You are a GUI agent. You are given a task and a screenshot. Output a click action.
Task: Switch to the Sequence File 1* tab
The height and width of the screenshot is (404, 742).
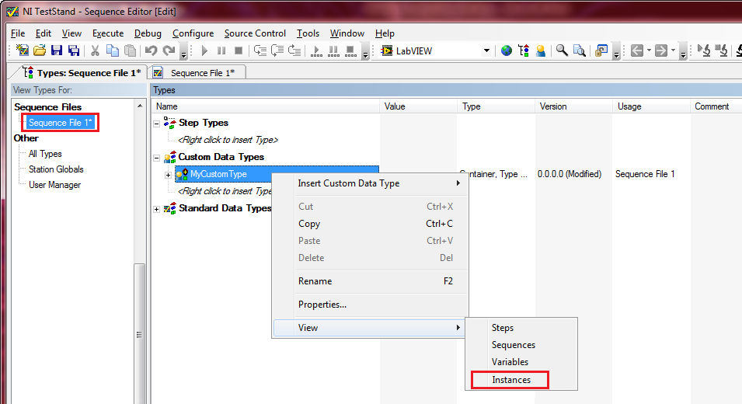click(200, 73)
